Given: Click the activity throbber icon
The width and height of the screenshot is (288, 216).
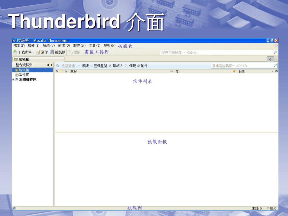Looking at the screenshot, I should pos(276,46).
